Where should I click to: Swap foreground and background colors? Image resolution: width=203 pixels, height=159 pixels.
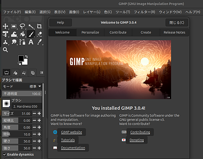[26, 57]
